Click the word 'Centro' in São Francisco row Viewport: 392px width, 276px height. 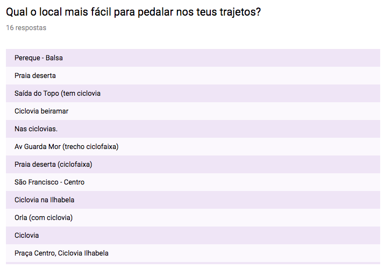tap(74, 182)
